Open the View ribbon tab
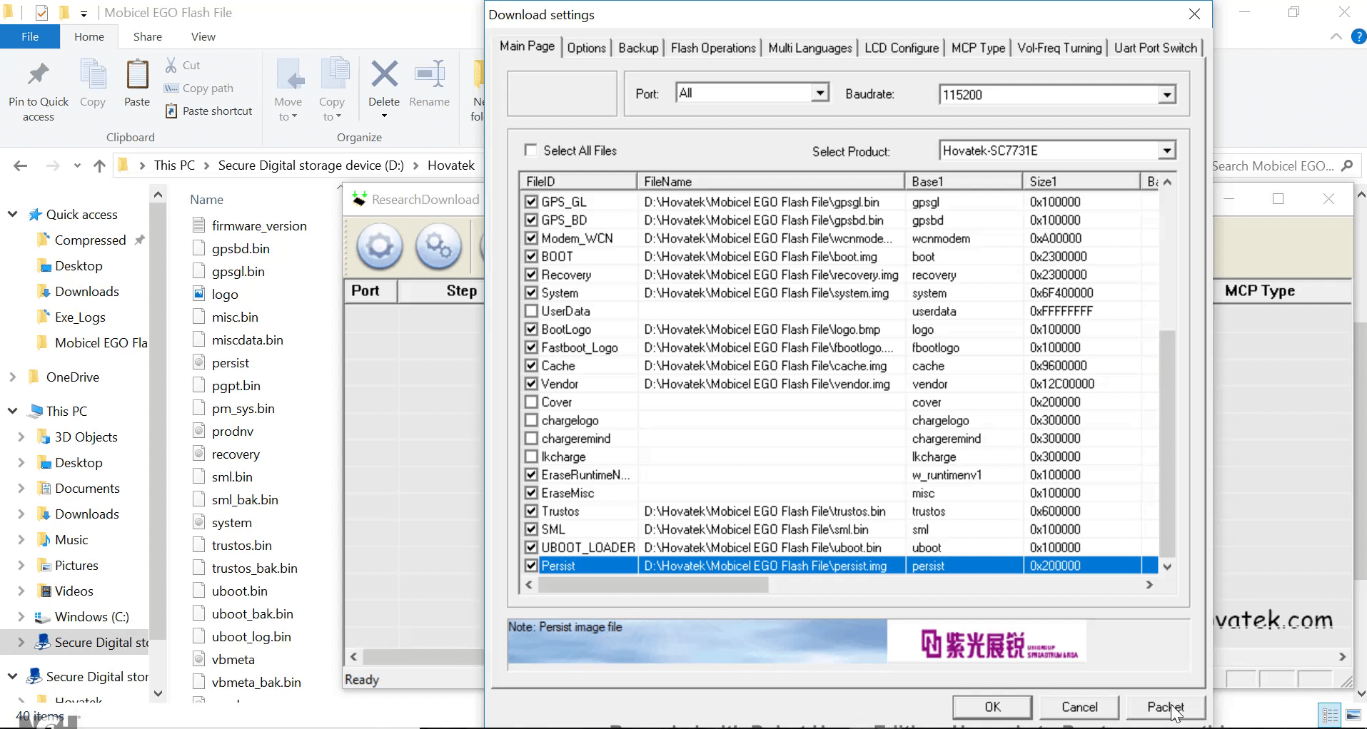The width and height of the screenshot is (1367, 729). [x=202, y=36]
